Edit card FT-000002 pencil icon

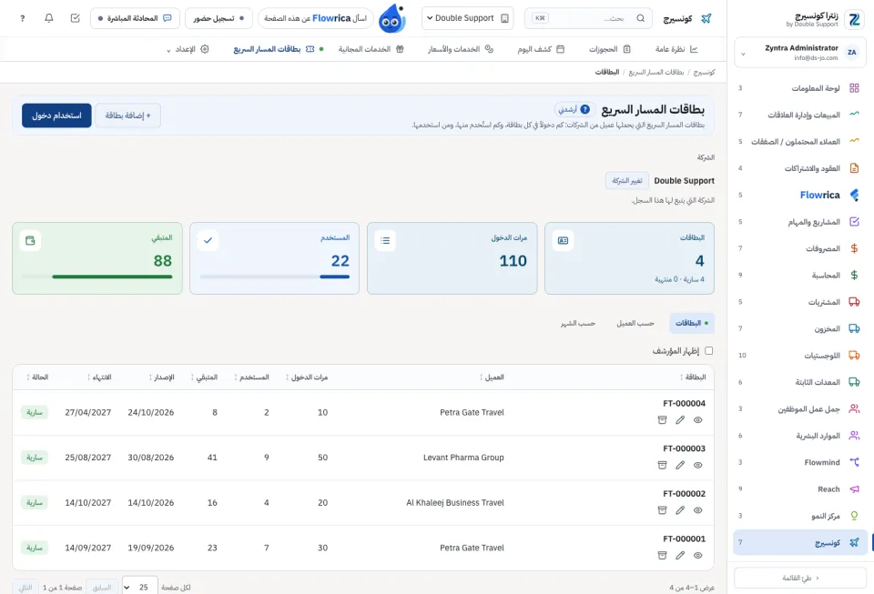point(680,510)
